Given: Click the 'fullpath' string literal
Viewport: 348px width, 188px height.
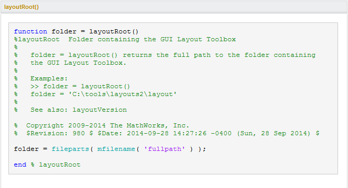Looking at the screenshot, I should [x=165, y=149].
